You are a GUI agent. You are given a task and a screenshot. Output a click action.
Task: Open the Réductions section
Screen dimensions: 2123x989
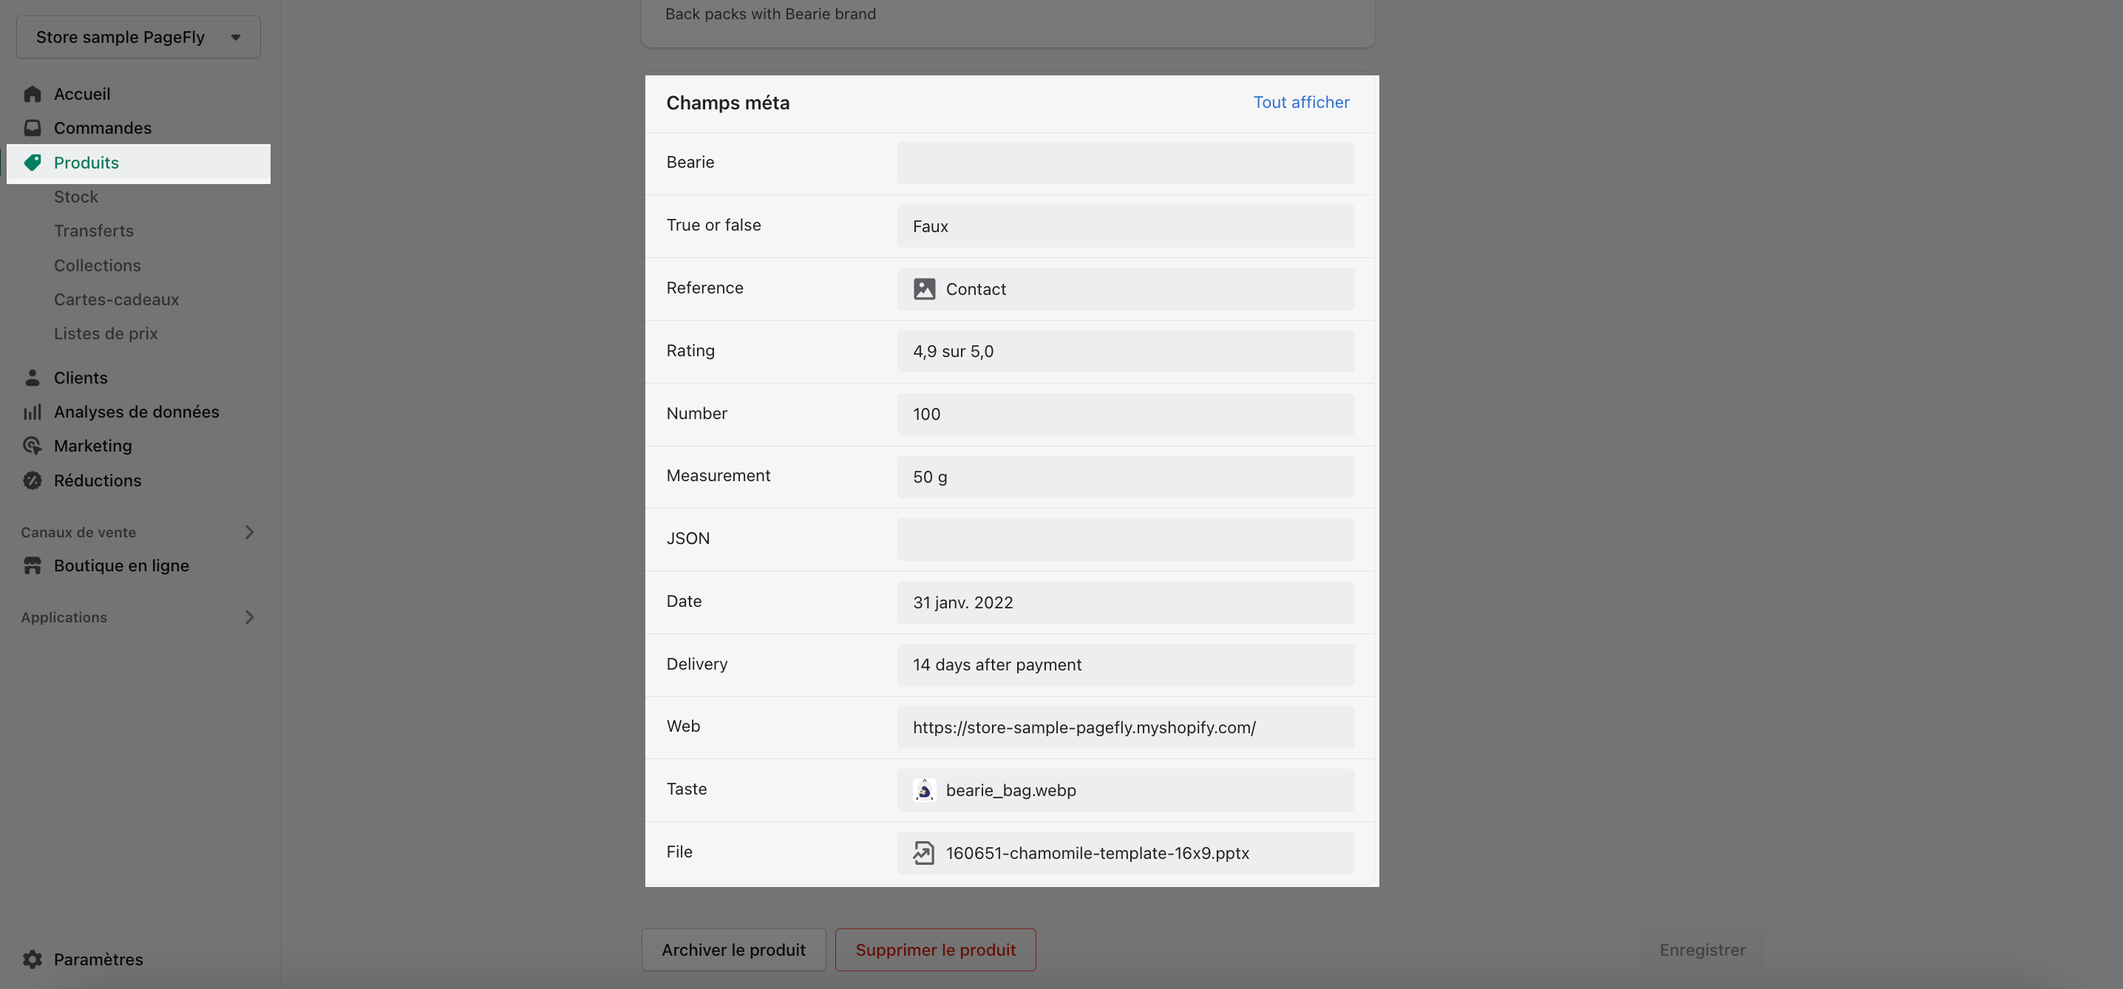(x=98, y=480)
